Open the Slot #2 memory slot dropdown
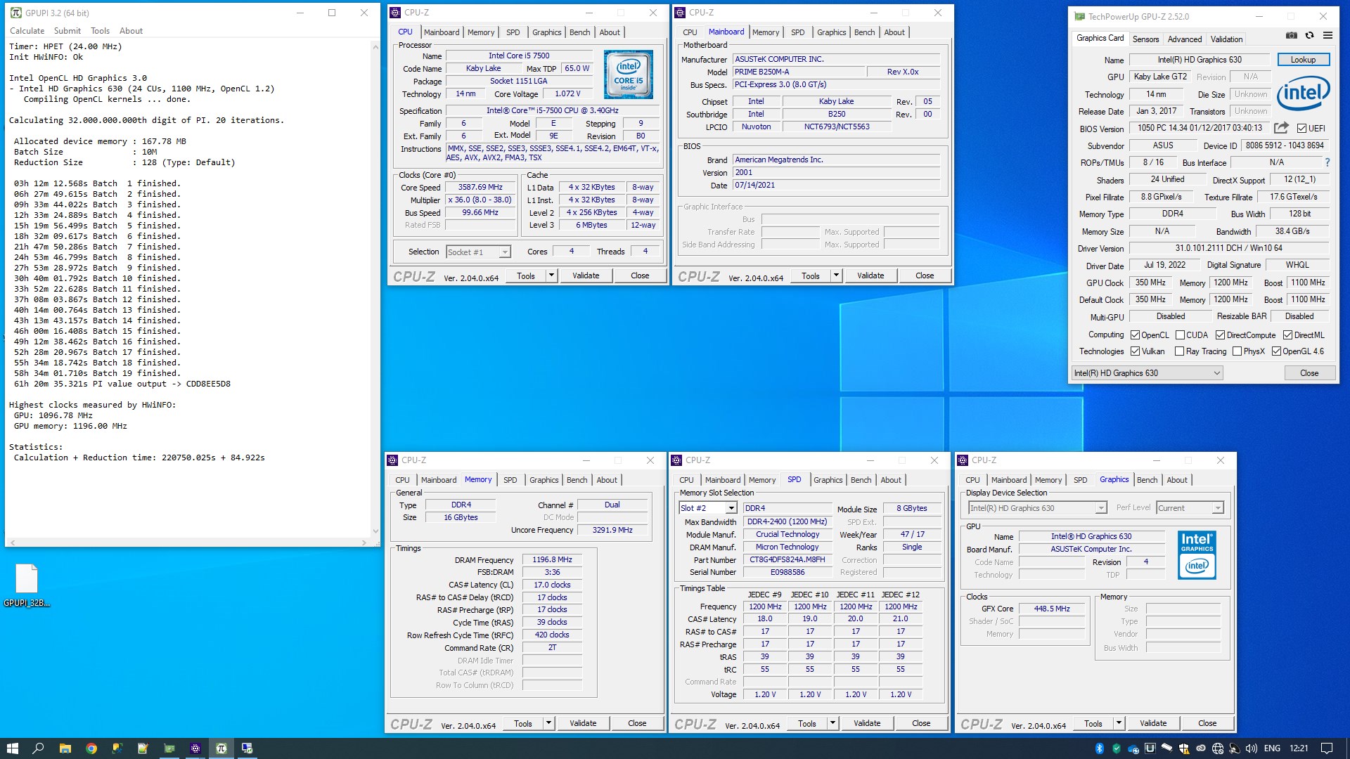1350x759 pixels. pyautogui.click(x=707, y=508)
